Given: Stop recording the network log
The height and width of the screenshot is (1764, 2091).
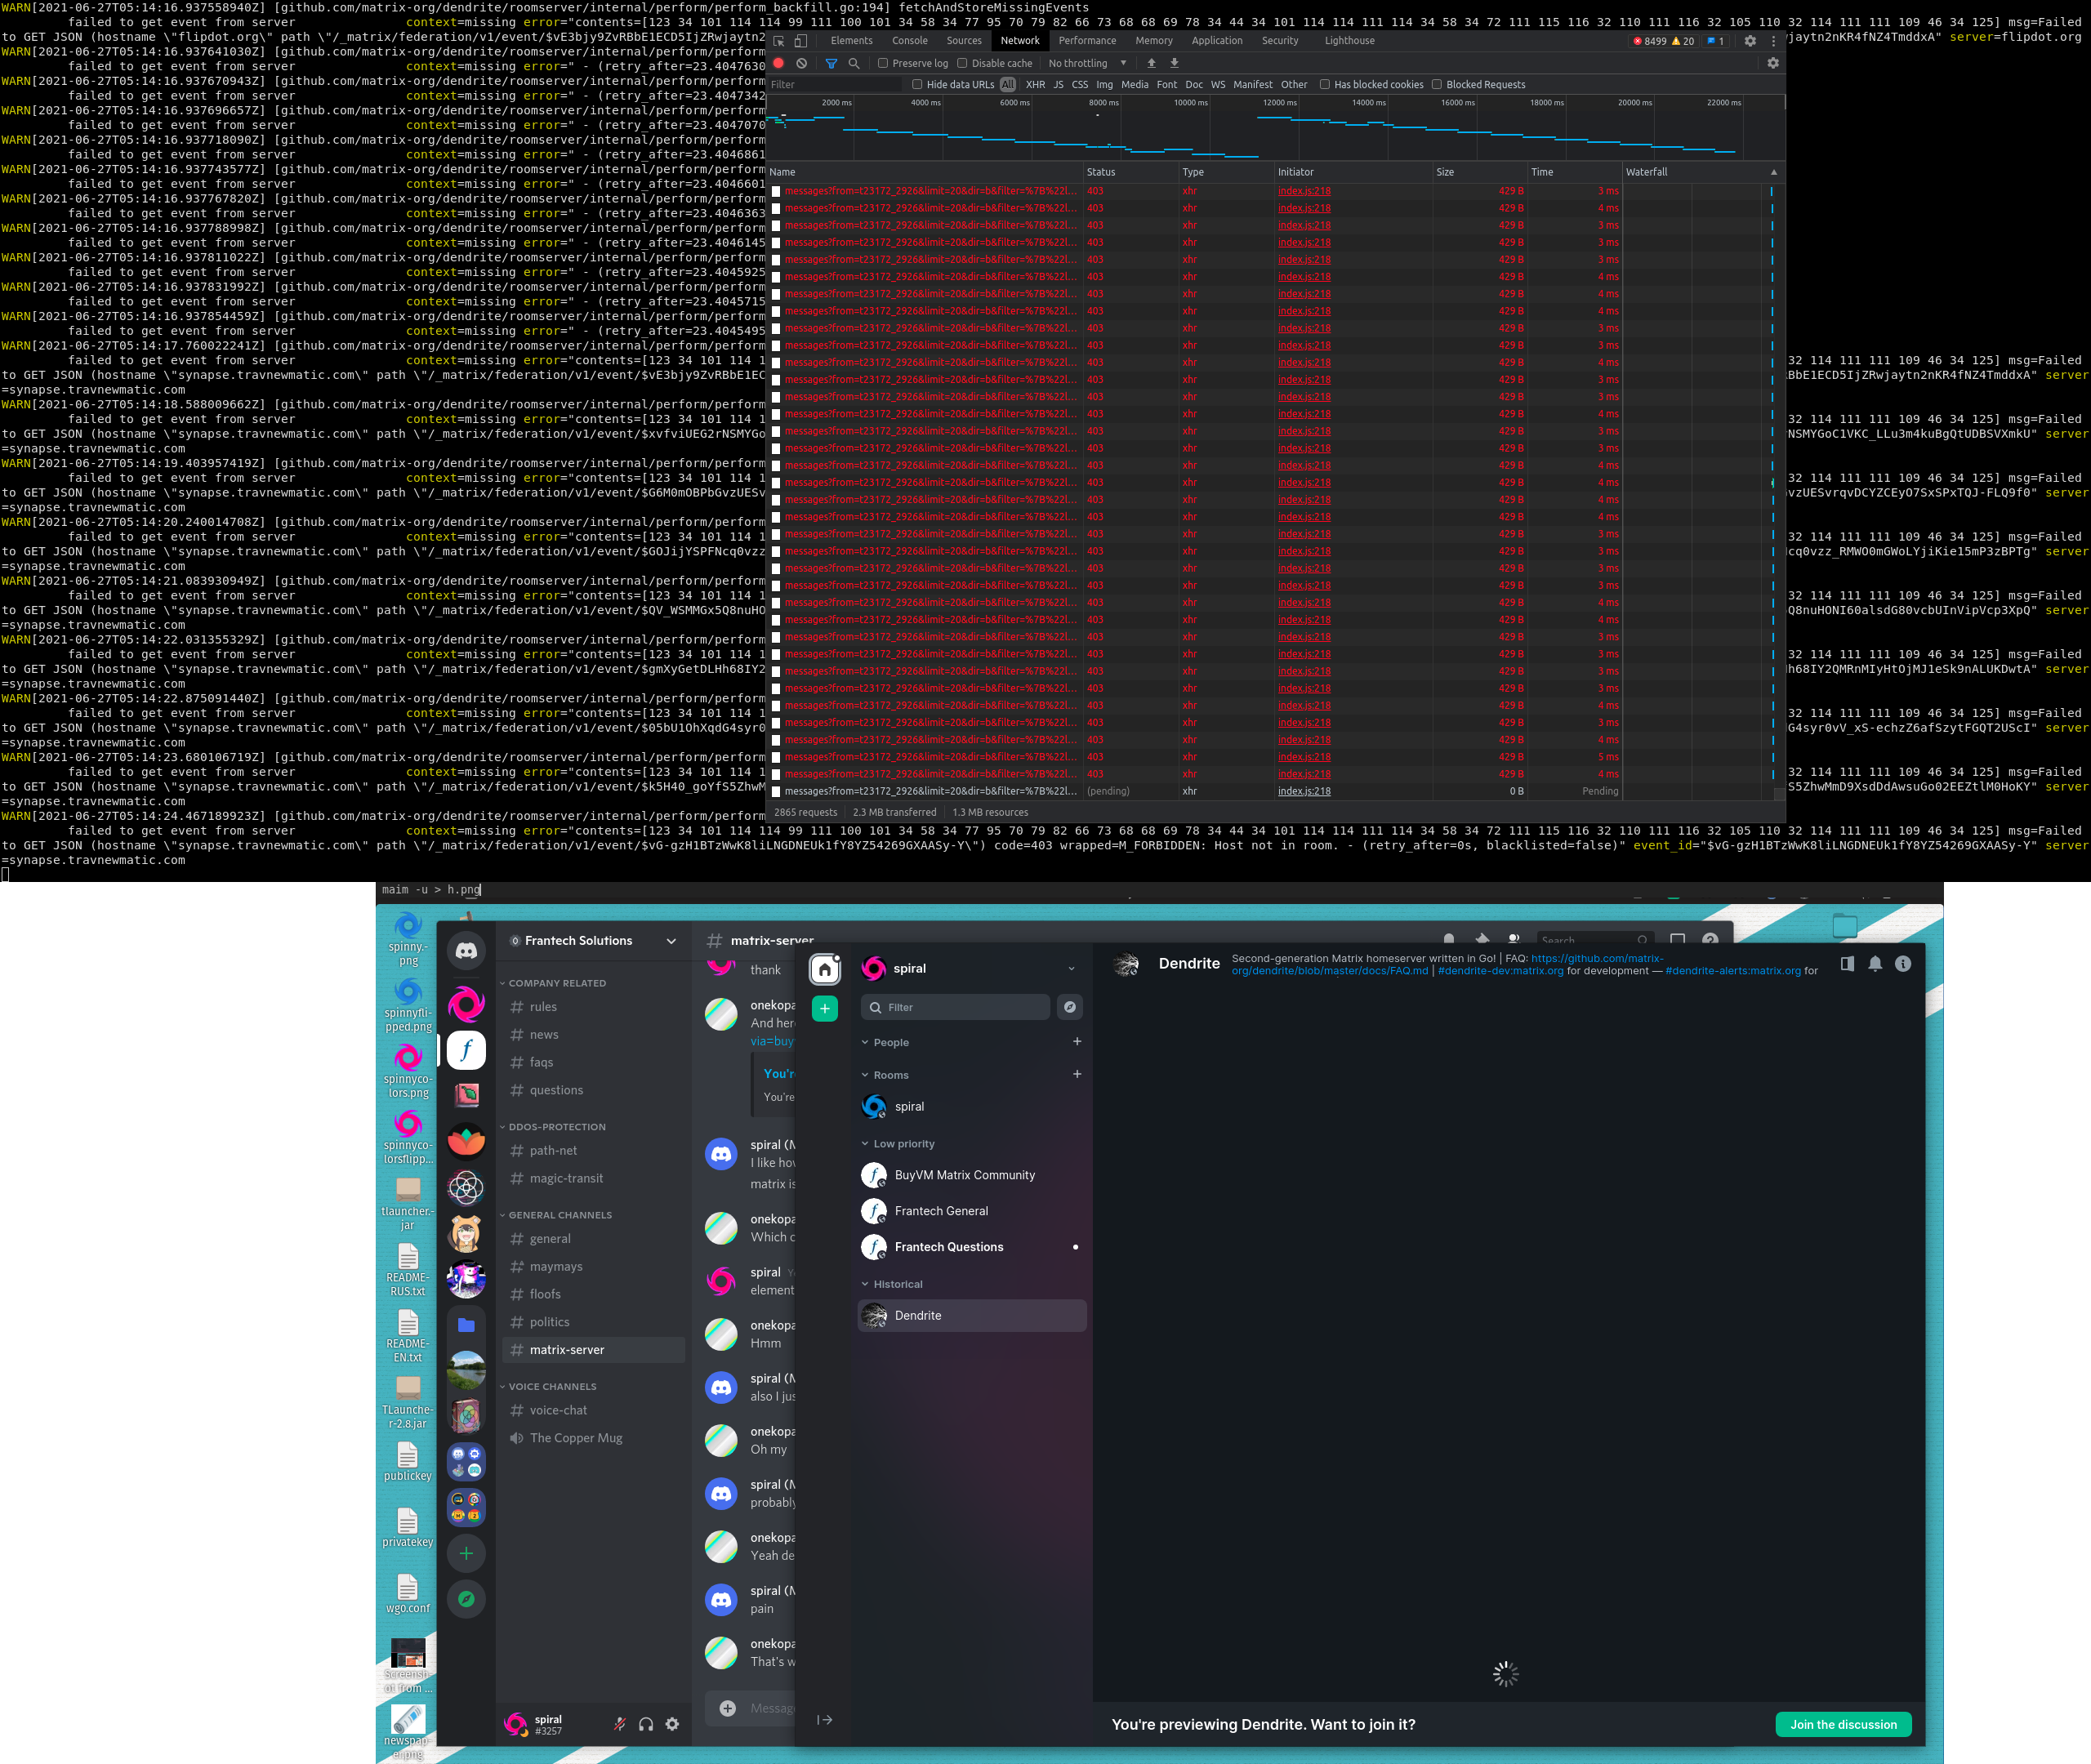Looking at the screenshot, I should (779, 63).
